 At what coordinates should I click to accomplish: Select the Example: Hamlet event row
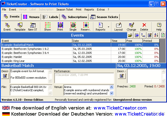(37, 57)
